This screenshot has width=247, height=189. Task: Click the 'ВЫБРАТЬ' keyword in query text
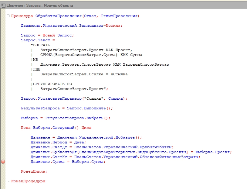click(x=40, y=45)
